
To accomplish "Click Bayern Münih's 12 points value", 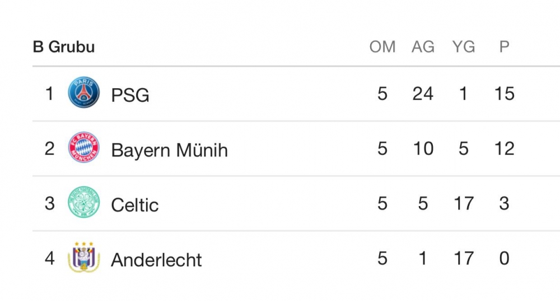I will pyautogui.click(x=504, y=149).
